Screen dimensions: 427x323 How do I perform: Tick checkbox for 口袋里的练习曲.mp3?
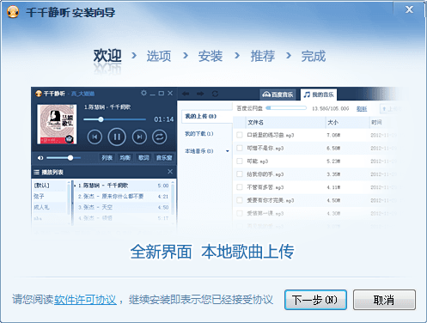point(240,135)
